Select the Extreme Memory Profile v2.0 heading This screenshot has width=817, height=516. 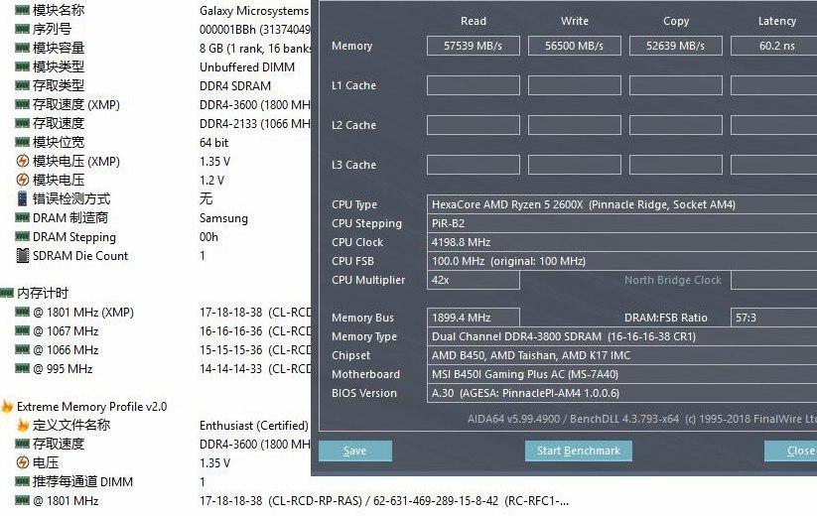click(91, 407)
